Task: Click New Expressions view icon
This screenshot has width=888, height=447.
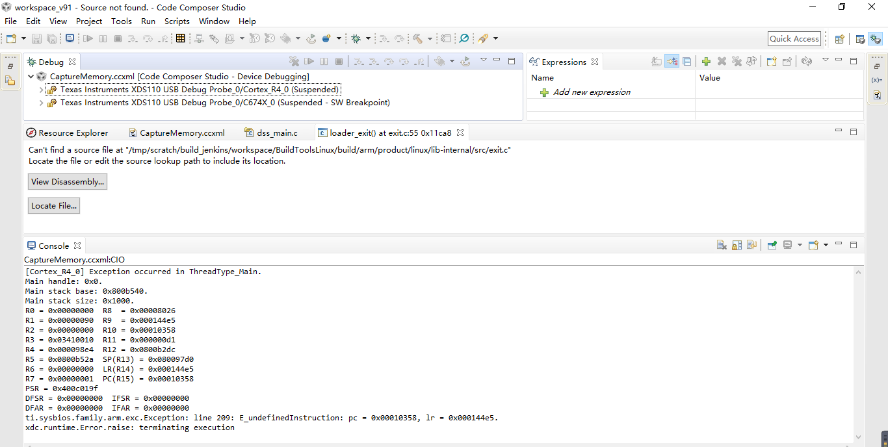Action: click(772, 62)
